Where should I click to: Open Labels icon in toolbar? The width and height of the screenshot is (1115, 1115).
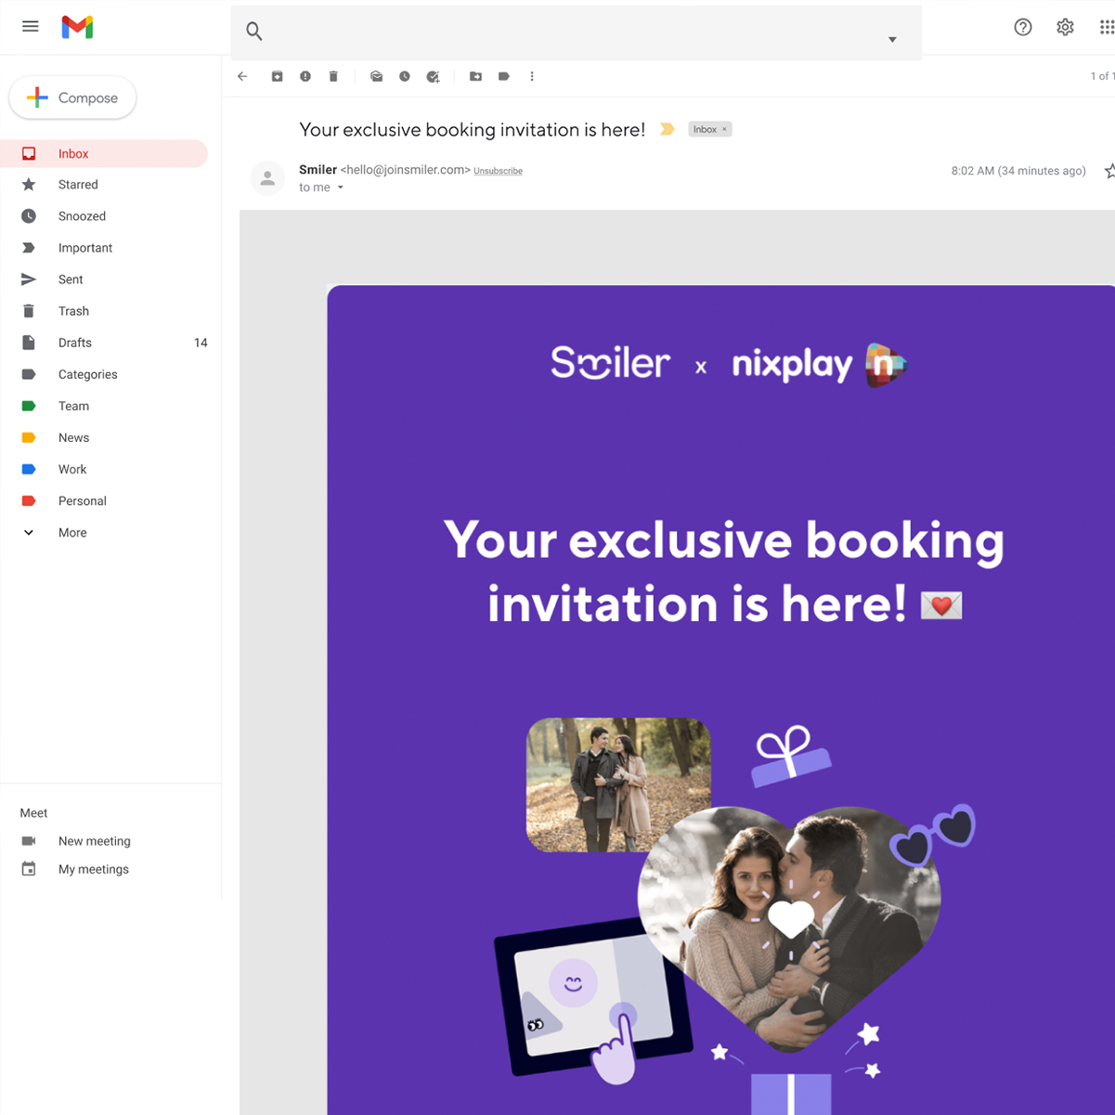click(x=503, y=76)
